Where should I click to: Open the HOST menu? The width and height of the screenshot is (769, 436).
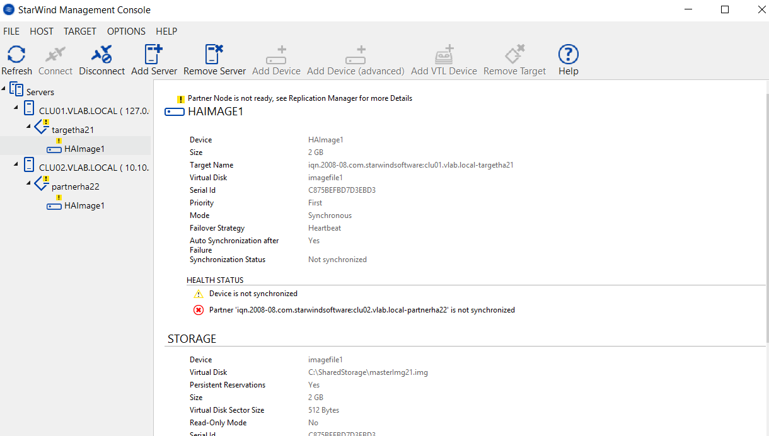[x=42, y=31]
